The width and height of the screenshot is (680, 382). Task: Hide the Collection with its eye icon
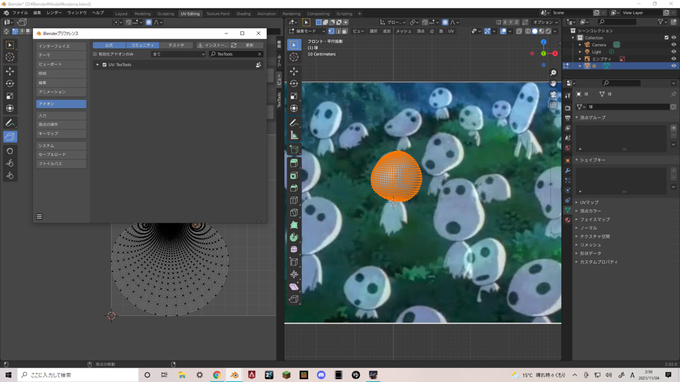click(x=673, y=38)
